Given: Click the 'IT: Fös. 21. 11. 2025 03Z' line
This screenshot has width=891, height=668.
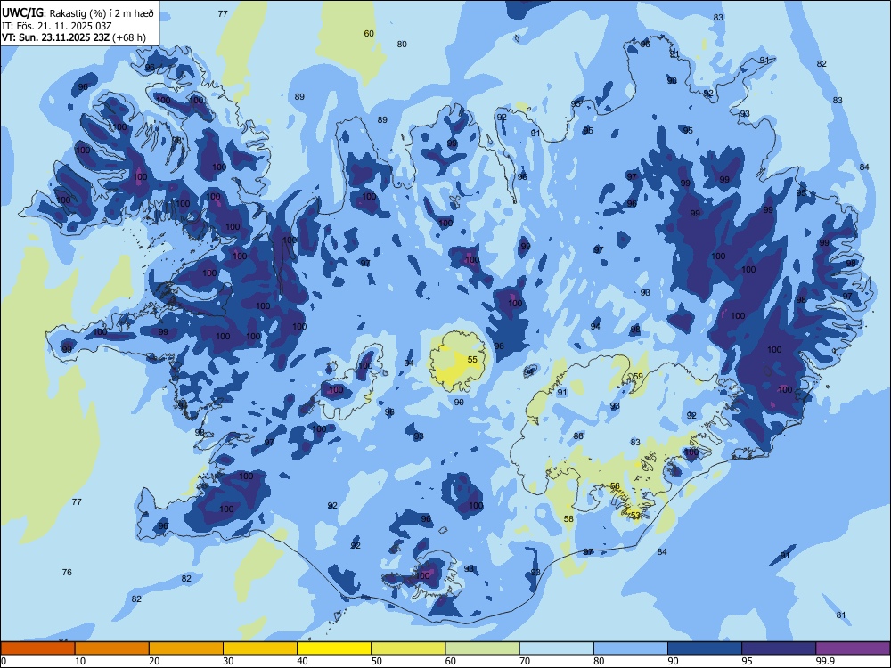Looking at the screenshot, I should 57,26.
